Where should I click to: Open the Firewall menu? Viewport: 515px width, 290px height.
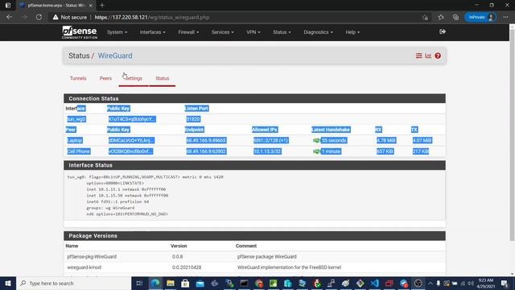click(188, 32)
